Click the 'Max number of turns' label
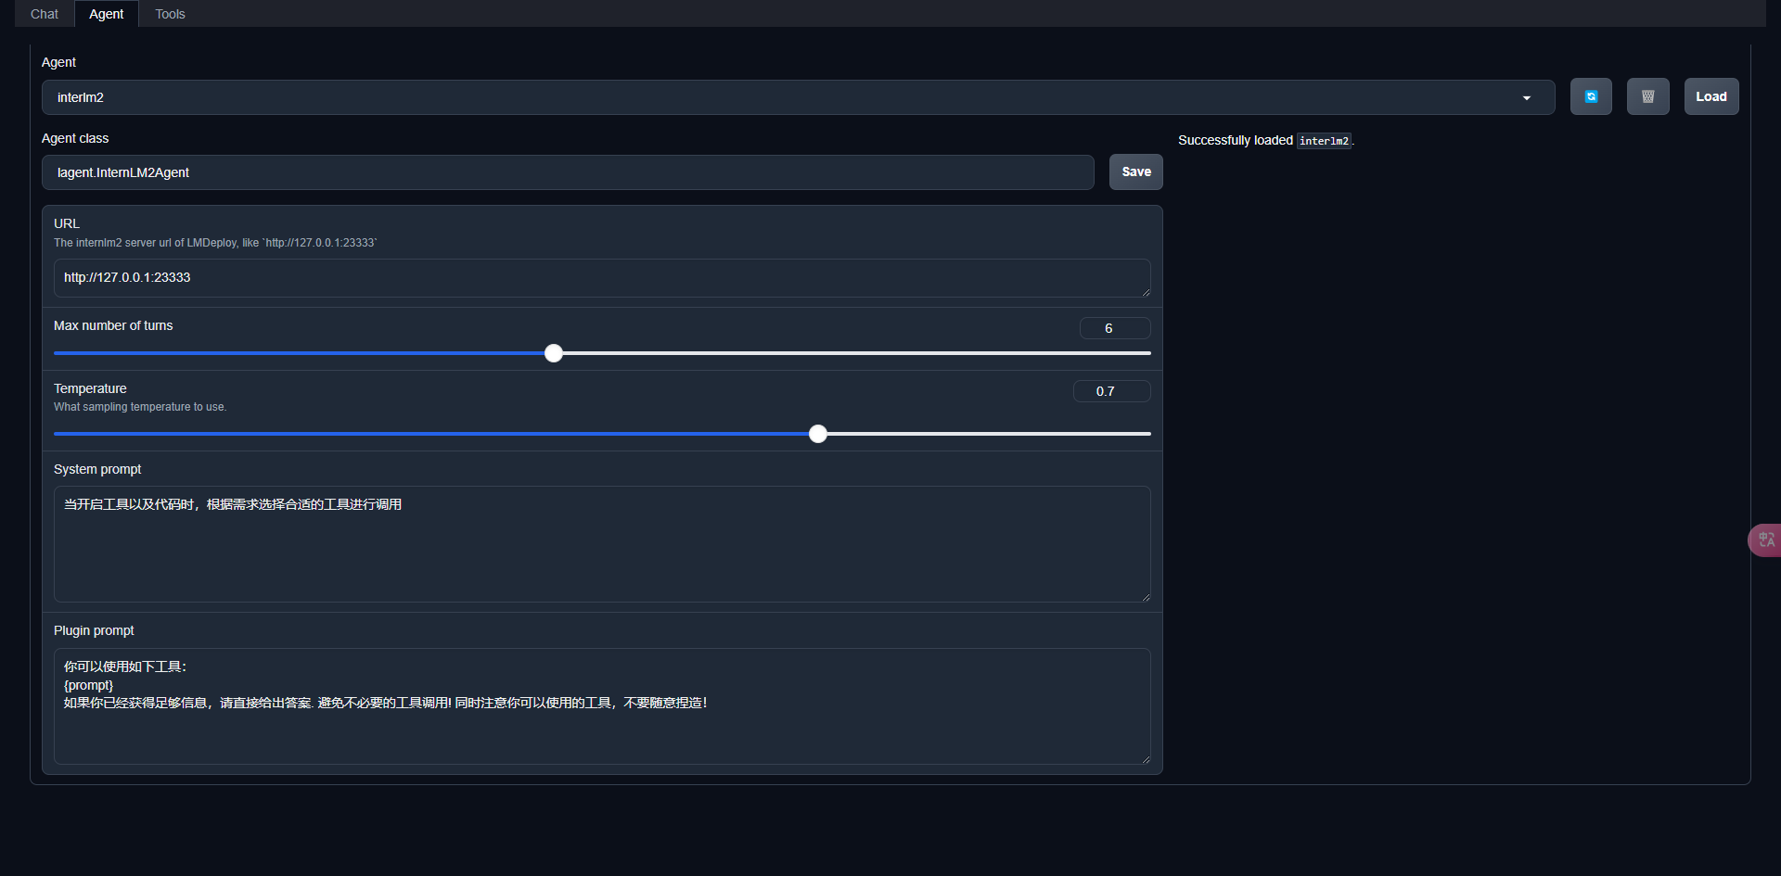 (x=113, y=325)
